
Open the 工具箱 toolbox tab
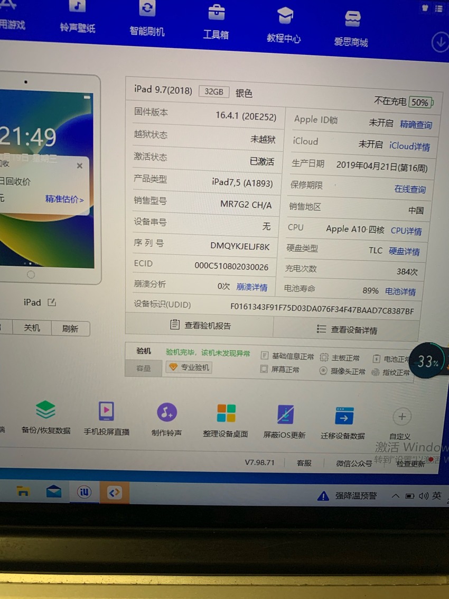[216, 22]
